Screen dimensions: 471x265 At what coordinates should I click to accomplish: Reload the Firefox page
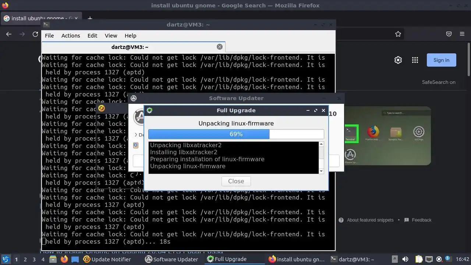pos(35,34)
